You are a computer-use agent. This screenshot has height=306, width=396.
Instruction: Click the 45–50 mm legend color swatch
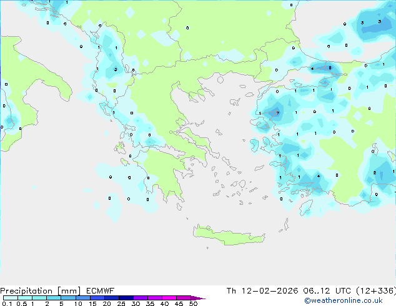pos(184,298)
